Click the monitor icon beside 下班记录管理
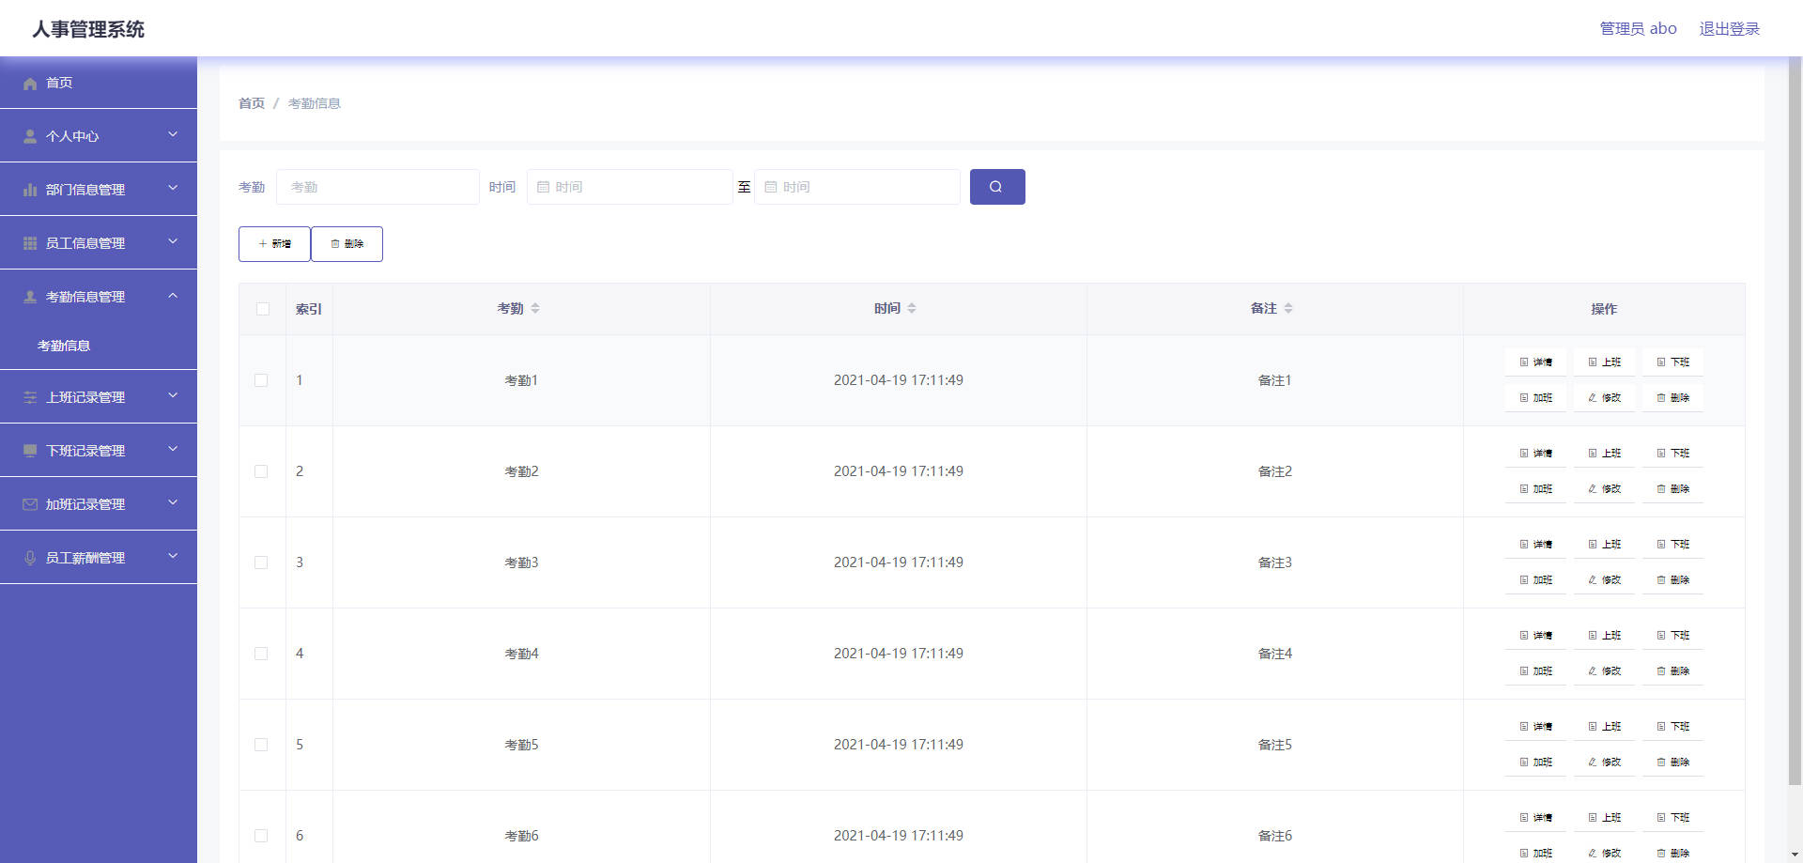 click(x=30, y=451)
